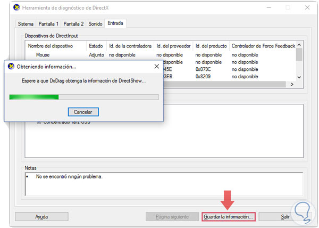The width and height of the screenshot is (319, 228).
Task: Cancel the DxDiag information gathering
Action: pyautogui.click(x=83, y=112)
